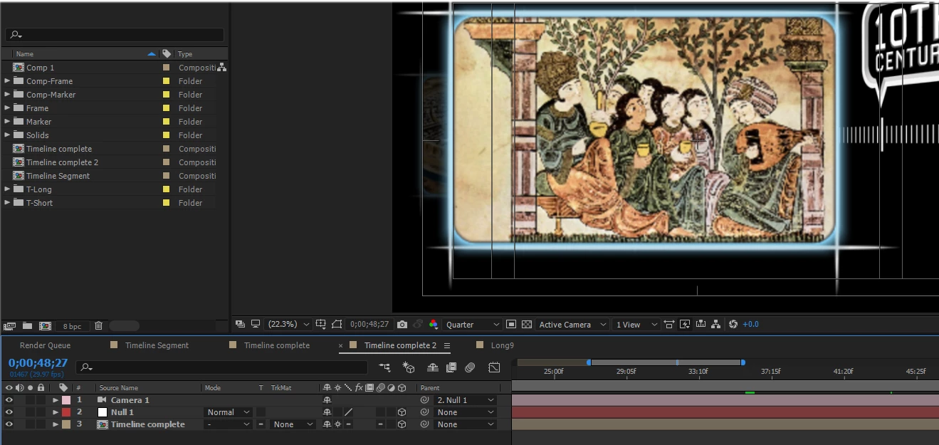Toggle collapse transformations on Timeline complete layer
Viewport: 939px width, 445px height.
point(337,424)
